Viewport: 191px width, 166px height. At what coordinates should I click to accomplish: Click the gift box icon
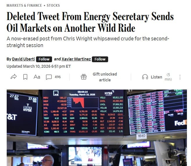coord(84,77)
